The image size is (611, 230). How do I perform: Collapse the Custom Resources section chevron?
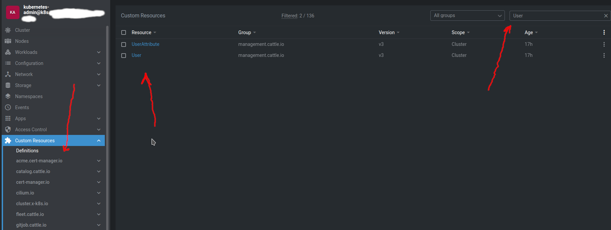click(x=99, y=140)
